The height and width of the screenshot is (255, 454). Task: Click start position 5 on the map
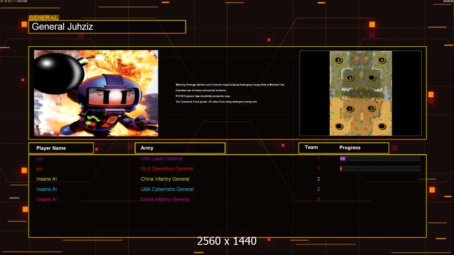tap(350, 78)
